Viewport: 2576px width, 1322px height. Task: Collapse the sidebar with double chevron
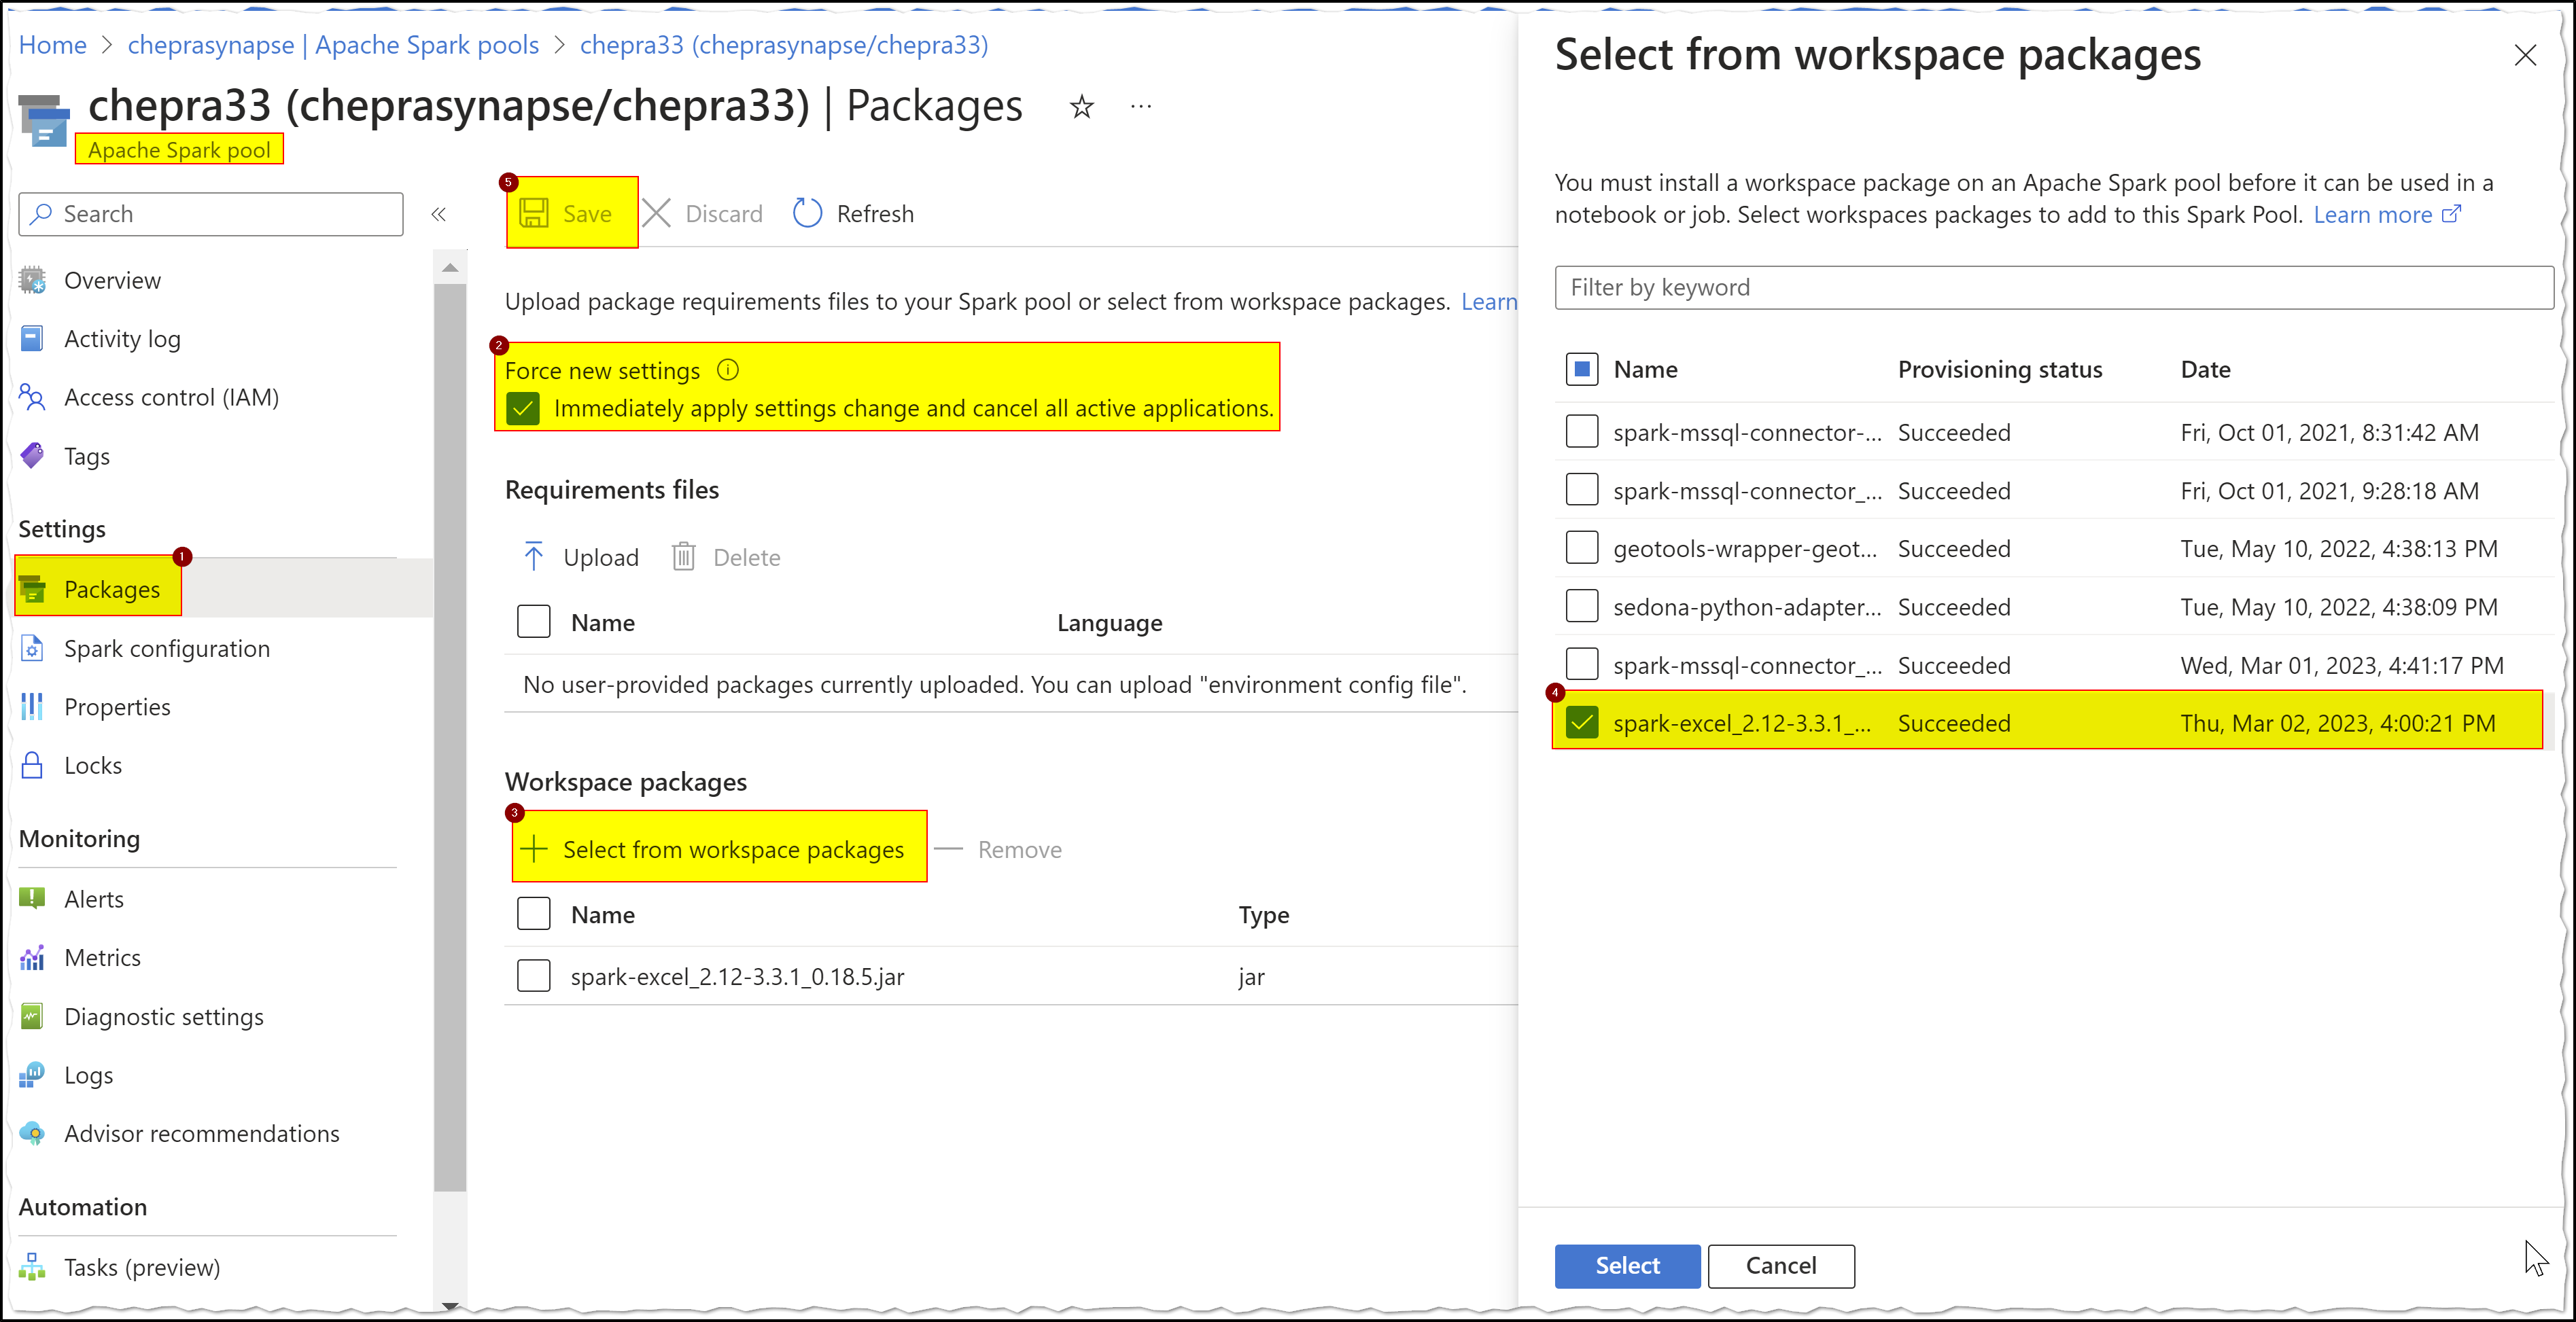pos(438,214)
